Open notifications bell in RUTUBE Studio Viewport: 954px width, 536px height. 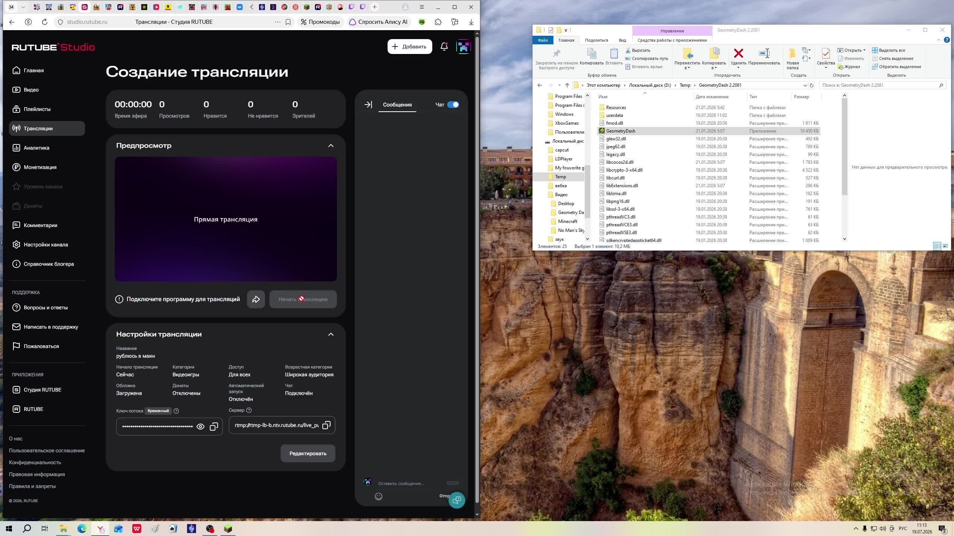444,47
